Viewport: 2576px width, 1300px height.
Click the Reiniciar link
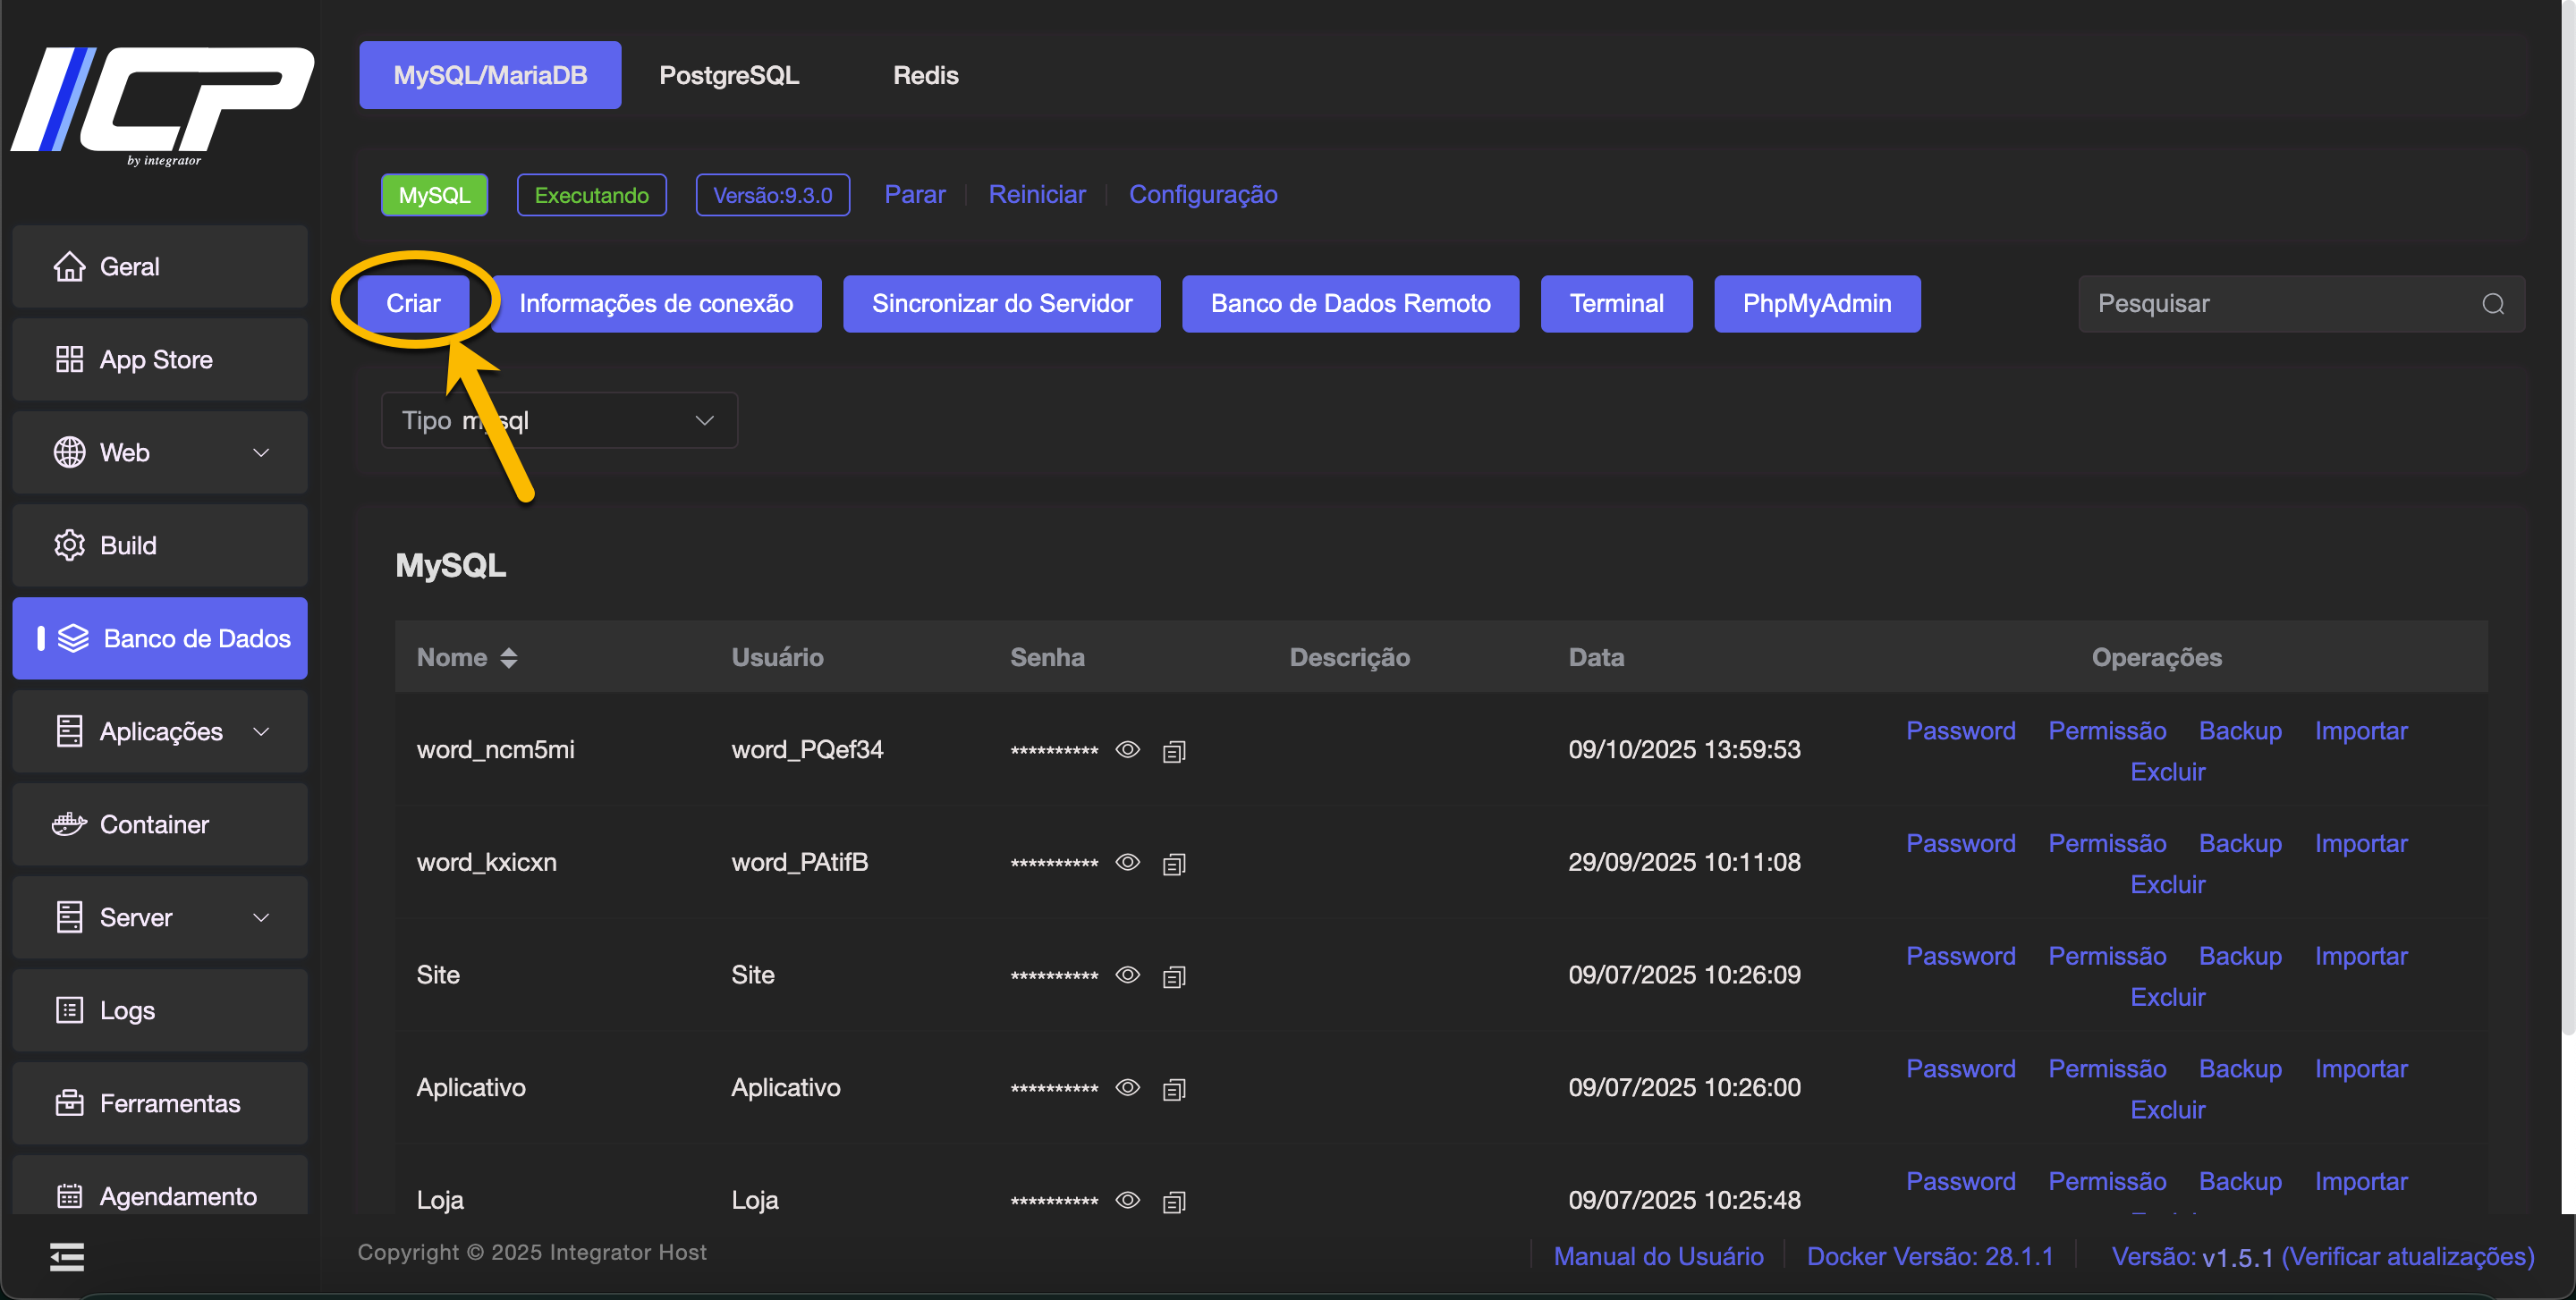click(1036, 194)
